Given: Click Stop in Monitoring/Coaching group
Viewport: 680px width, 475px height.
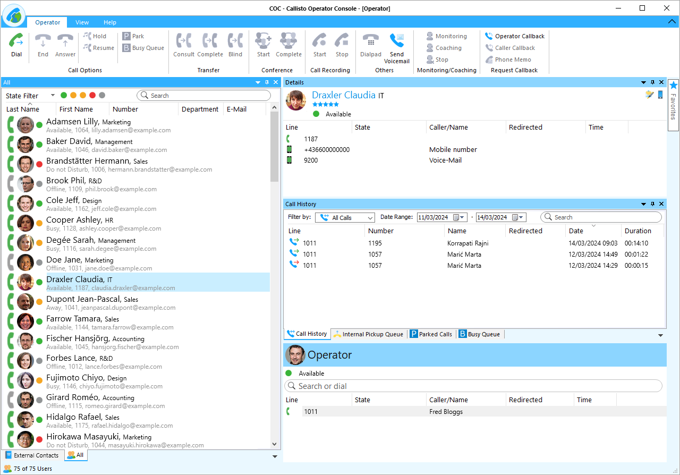Looking at the screenshot, I should [x=437, y=60].
